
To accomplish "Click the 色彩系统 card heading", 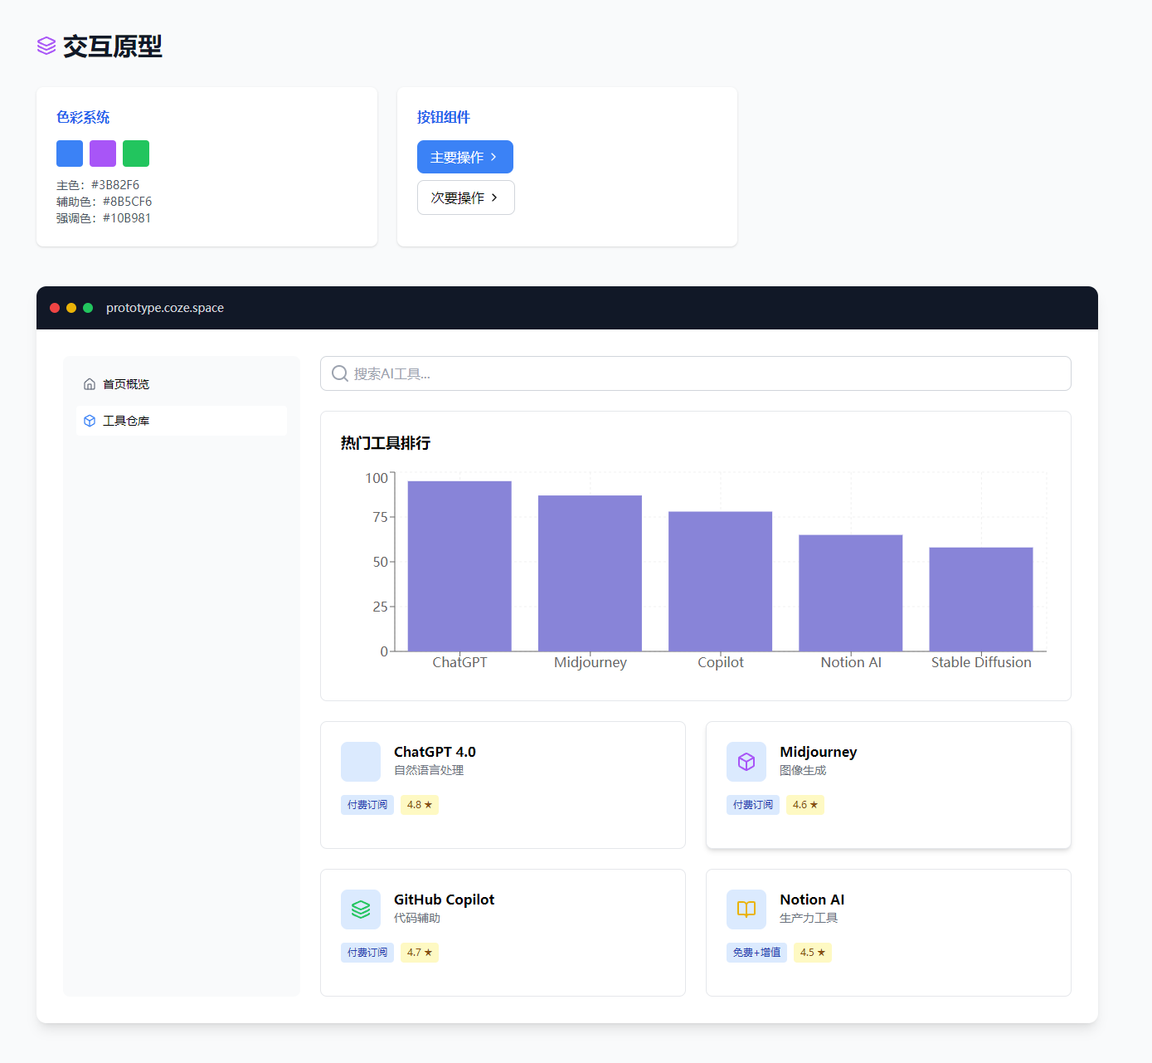I will (x=83, y=117).
